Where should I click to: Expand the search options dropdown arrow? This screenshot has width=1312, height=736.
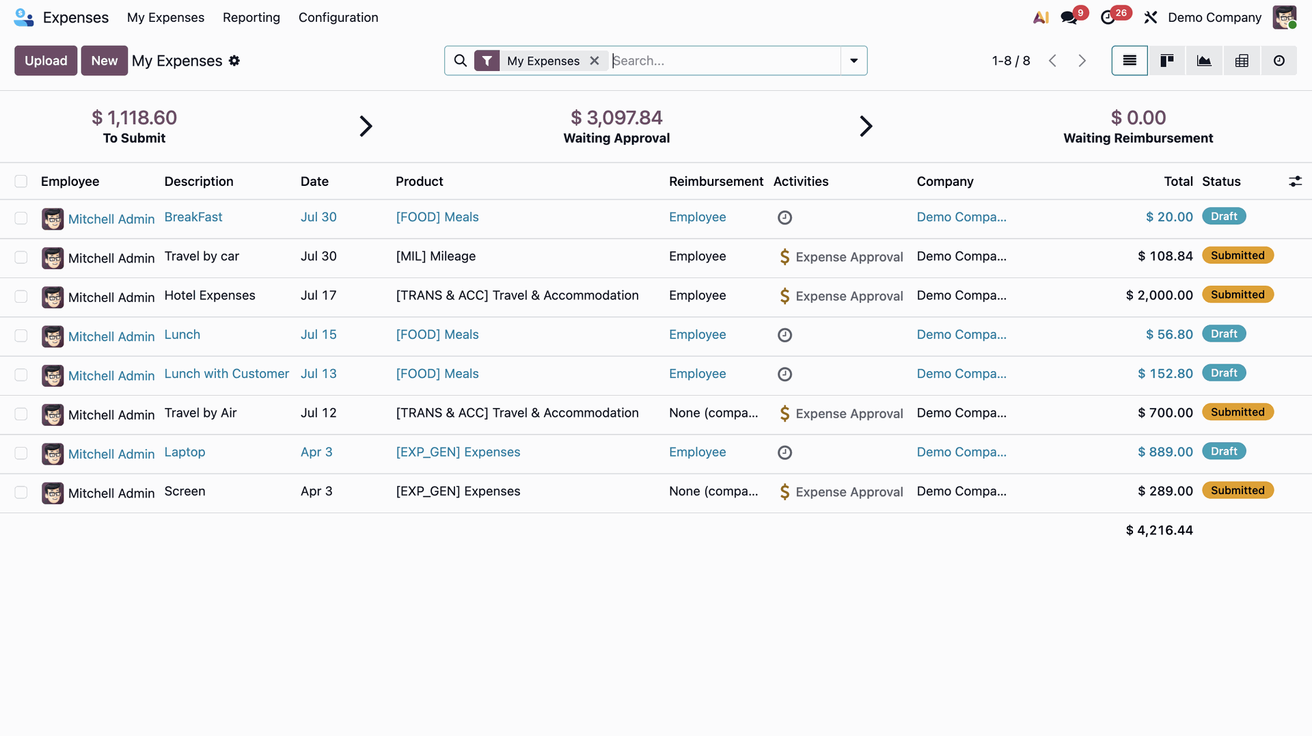click(x=853, y=61)
